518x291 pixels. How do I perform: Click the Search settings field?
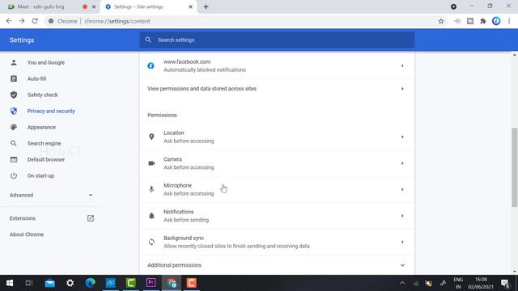[277, 40]
